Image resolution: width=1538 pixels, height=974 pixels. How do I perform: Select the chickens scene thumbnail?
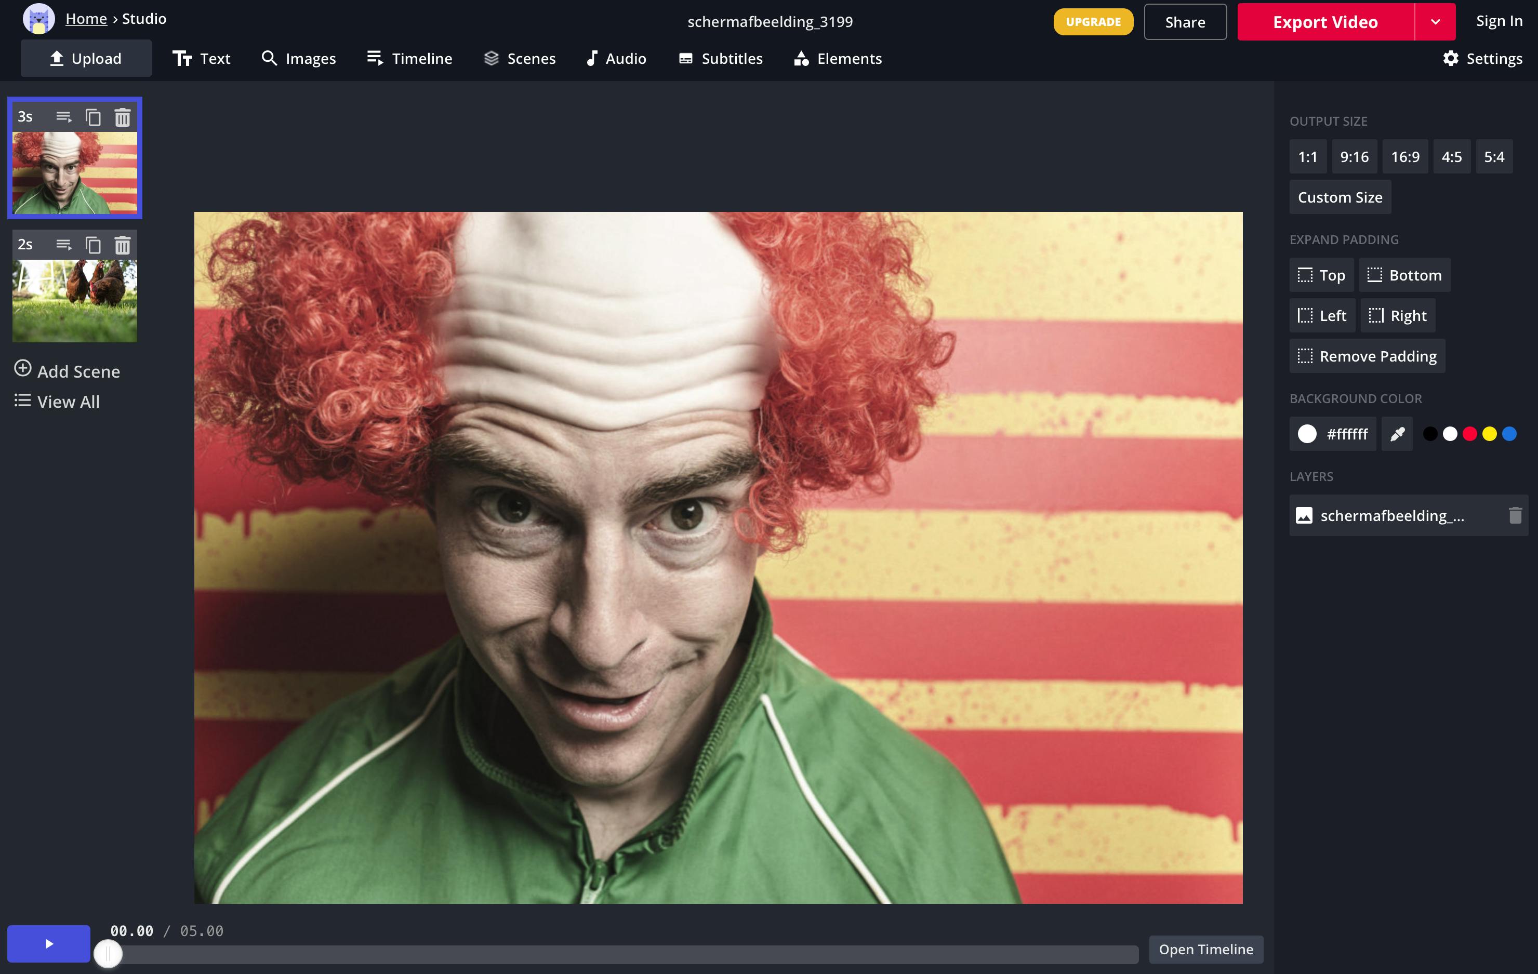[x=75, y=300]
